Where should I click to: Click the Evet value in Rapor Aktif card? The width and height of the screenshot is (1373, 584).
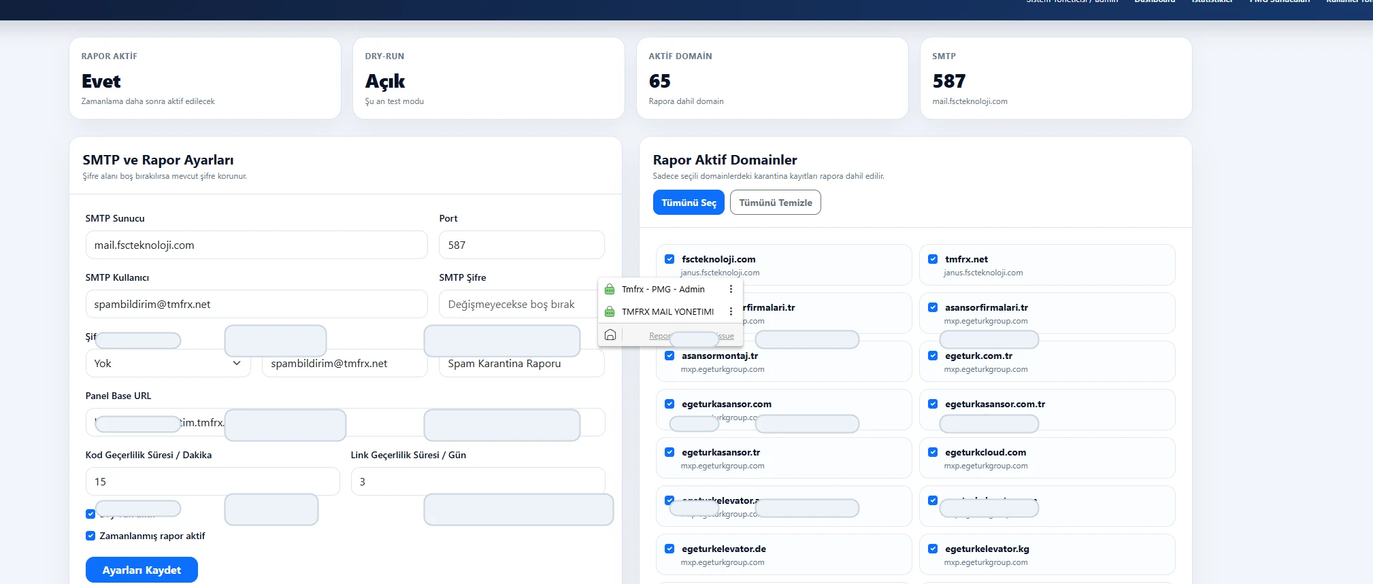coord(101,82)
